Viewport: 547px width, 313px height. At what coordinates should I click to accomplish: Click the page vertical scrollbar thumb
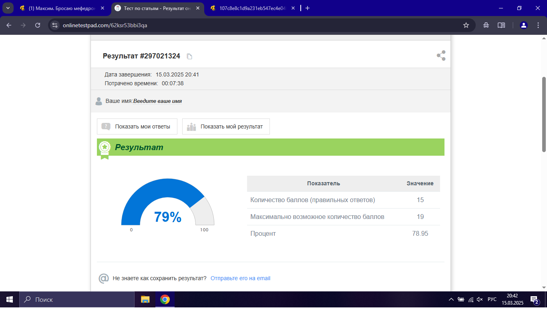click(543, 114)
